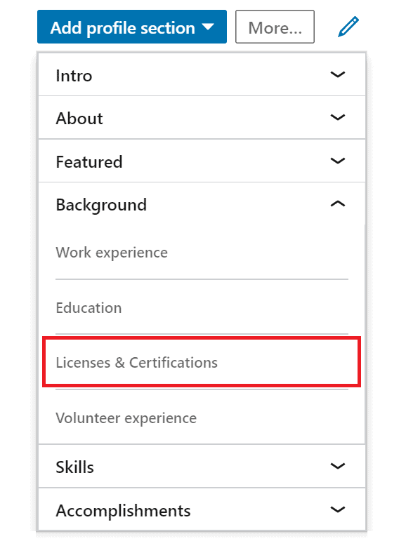Expand the Featured section chevron
The width and height of the screenshot is (406, 541).
point(338,161)
